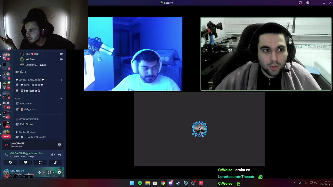
Task: Click the pop-out icon in title bar
Action: coord(300,3)
